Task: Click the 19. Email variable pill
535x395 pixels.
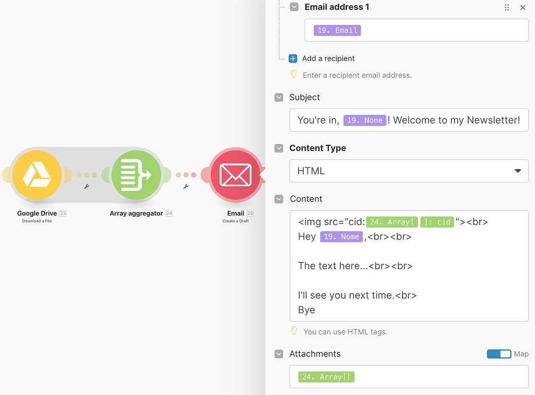Action: pyautogui.click(x=338, y=30)
